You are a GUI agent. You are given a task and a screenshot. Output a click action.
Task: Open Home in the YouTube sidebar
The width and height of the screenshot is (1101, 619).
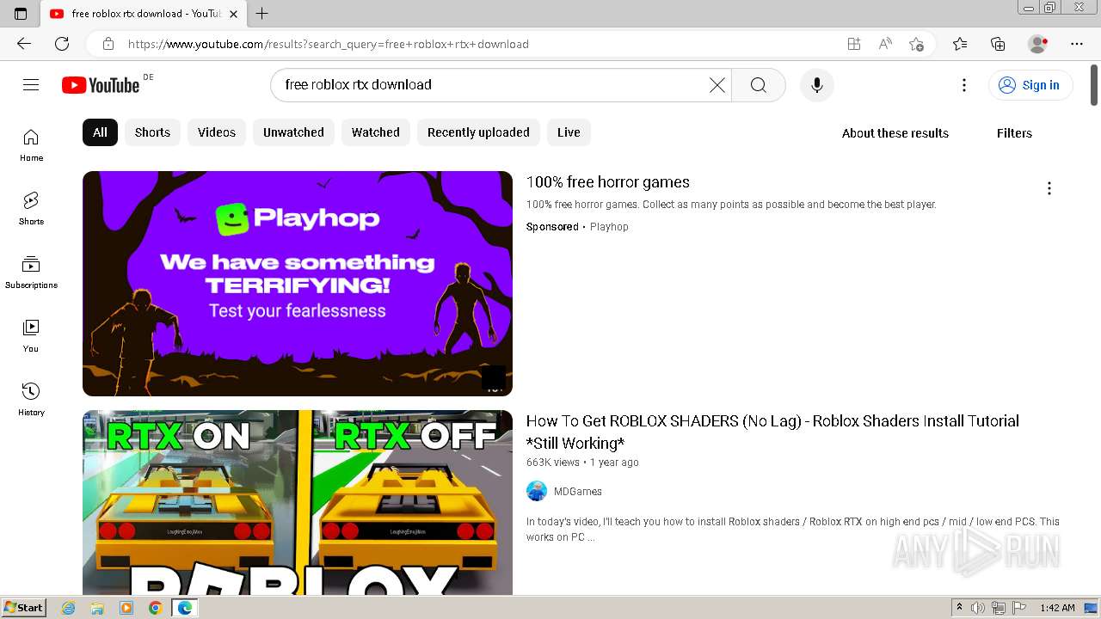(31, 144)
